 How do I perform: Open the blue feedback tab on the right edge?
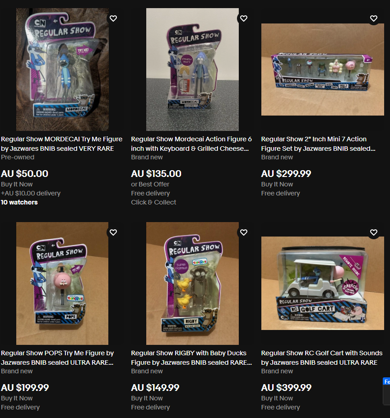(x=386, y=381)
